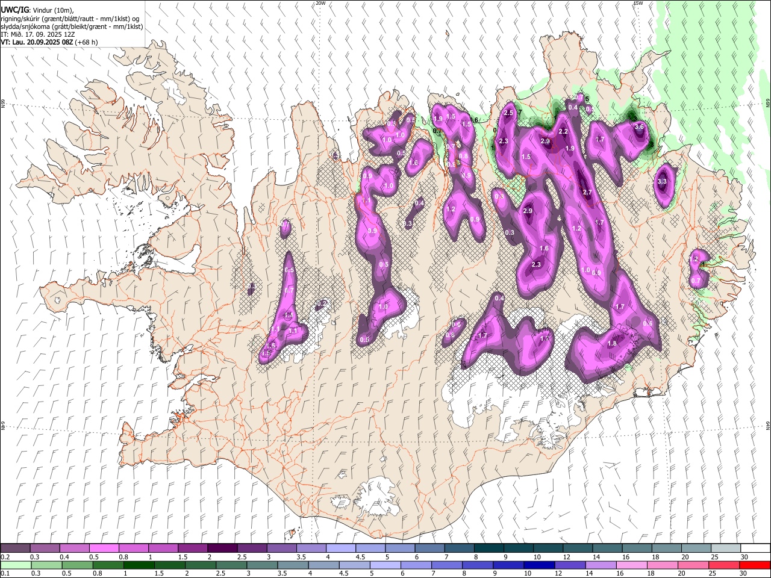Viewport: 771px width, 578px height.
Task: Select lower legend bright red swatch after 30
Action: click(x=755, y=565)
